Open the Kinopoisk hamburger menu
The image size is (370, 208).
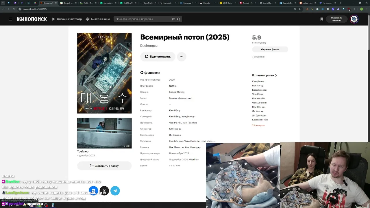(10, 19)
